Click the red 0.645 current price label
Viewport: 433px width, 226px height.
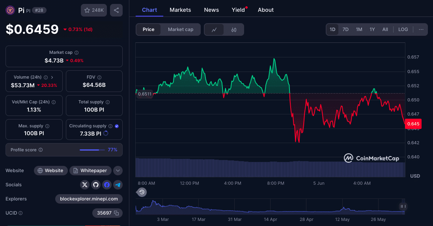(x=413, y=124)
